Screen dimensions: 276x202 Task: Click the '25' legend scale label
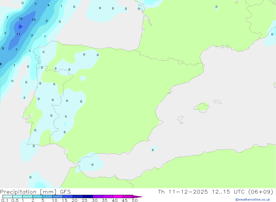[85, 200]
